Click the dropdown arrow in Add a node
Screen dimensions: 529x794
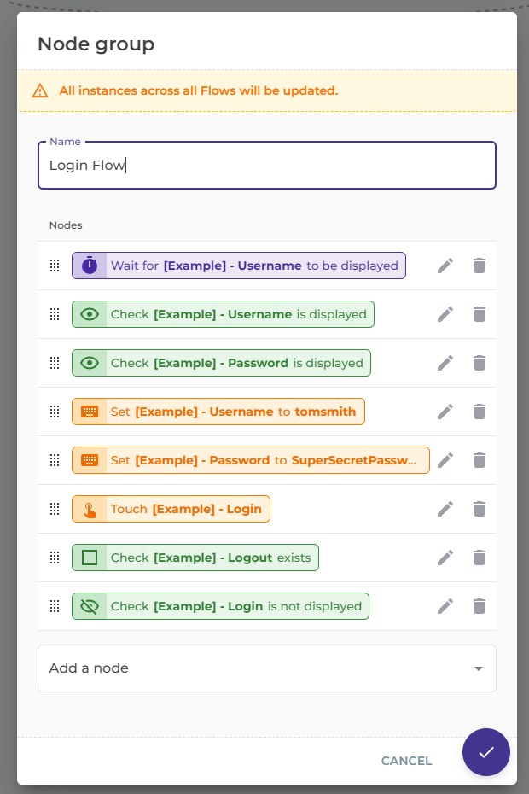click(x=479, y=668)
